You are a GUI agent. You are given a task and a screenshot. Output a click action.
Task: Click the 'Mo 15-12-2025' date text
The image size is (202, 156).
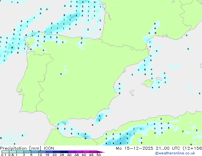[134, 148]
